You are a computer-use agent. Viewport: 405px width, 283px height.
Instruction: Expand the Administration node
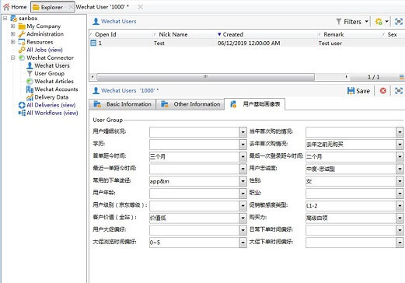click(x=12, y=34)
